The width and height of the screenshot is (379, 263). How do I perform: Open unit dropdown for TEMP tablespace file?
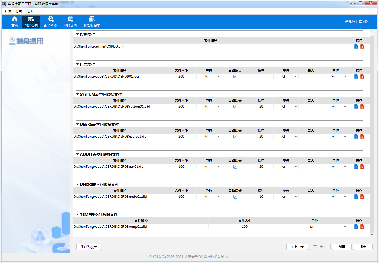(345, 227)
